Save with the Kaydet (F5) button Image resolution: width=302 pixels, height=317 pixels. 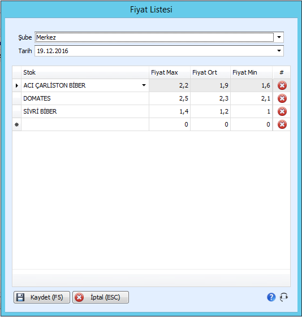tap(42, 297)
